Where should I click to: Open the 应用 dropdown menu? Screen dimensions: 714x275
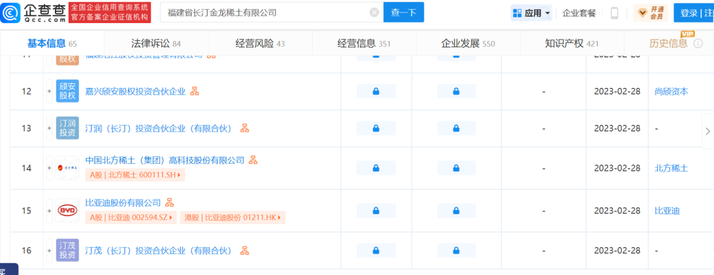pyautogui.click(x=531, y=13)
